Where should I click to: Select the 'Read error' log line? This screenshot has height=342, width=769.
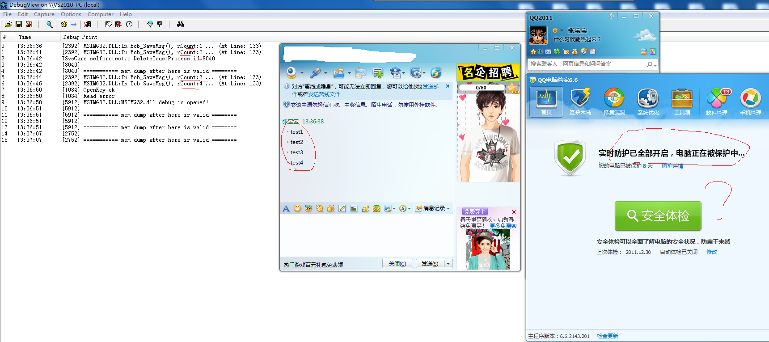[x=98, y=96]
